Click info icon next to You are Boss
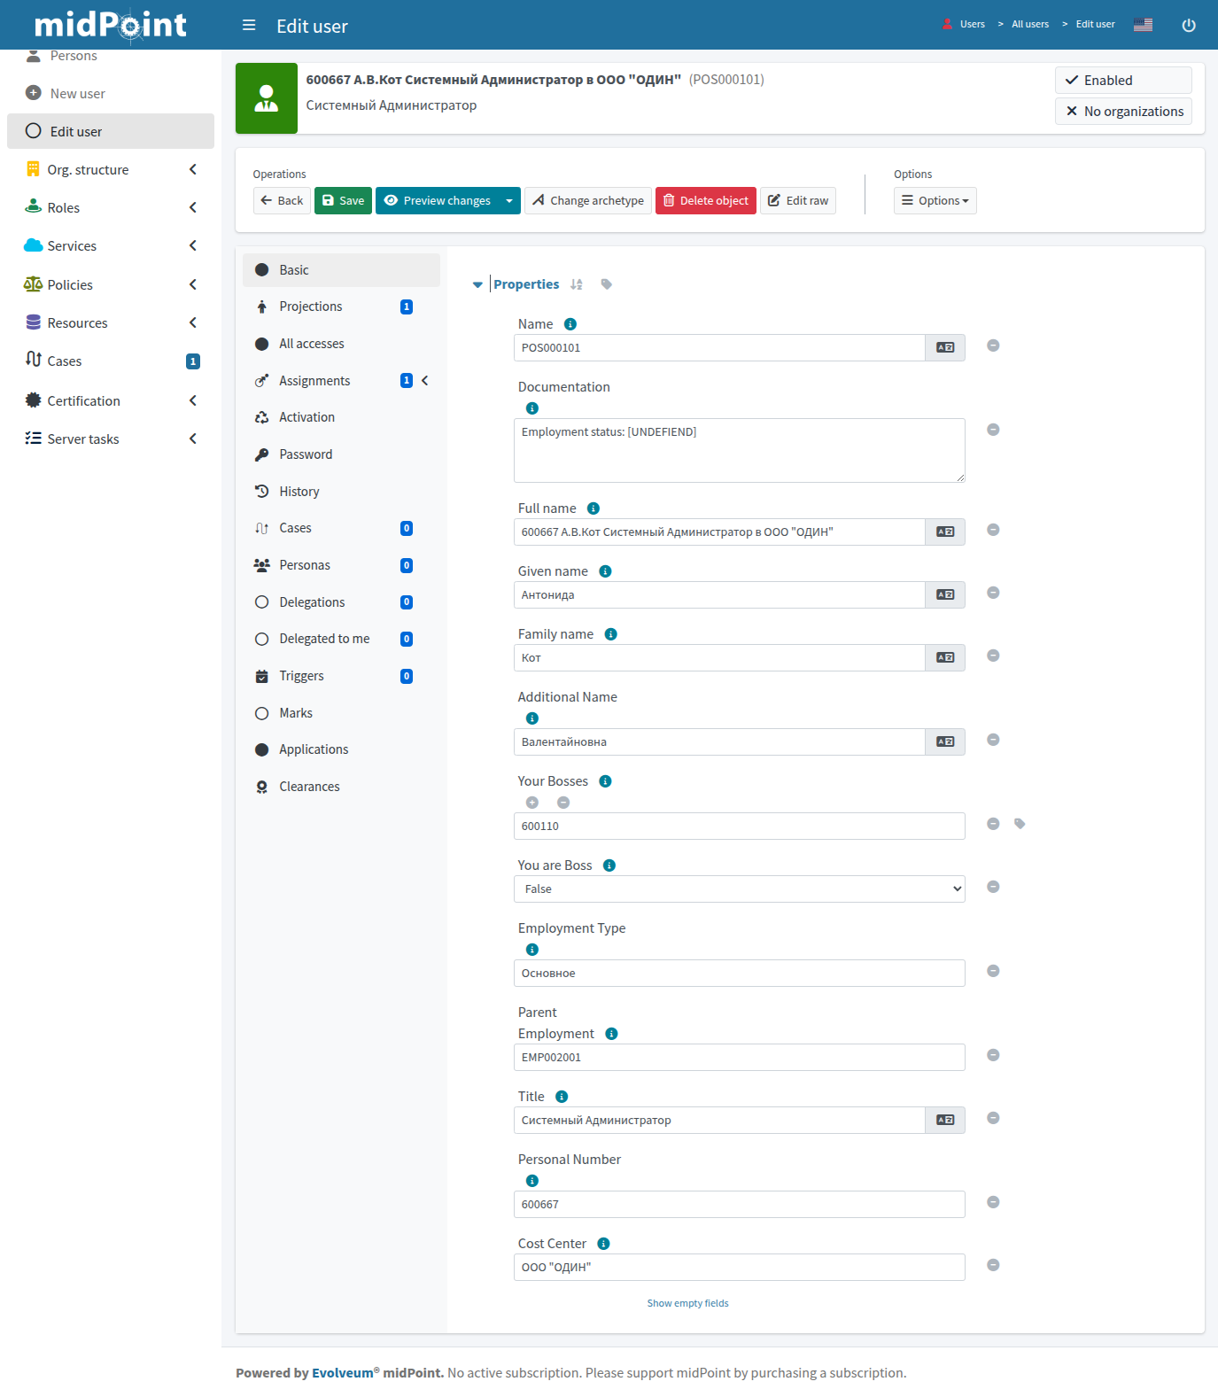 [609, 865]
